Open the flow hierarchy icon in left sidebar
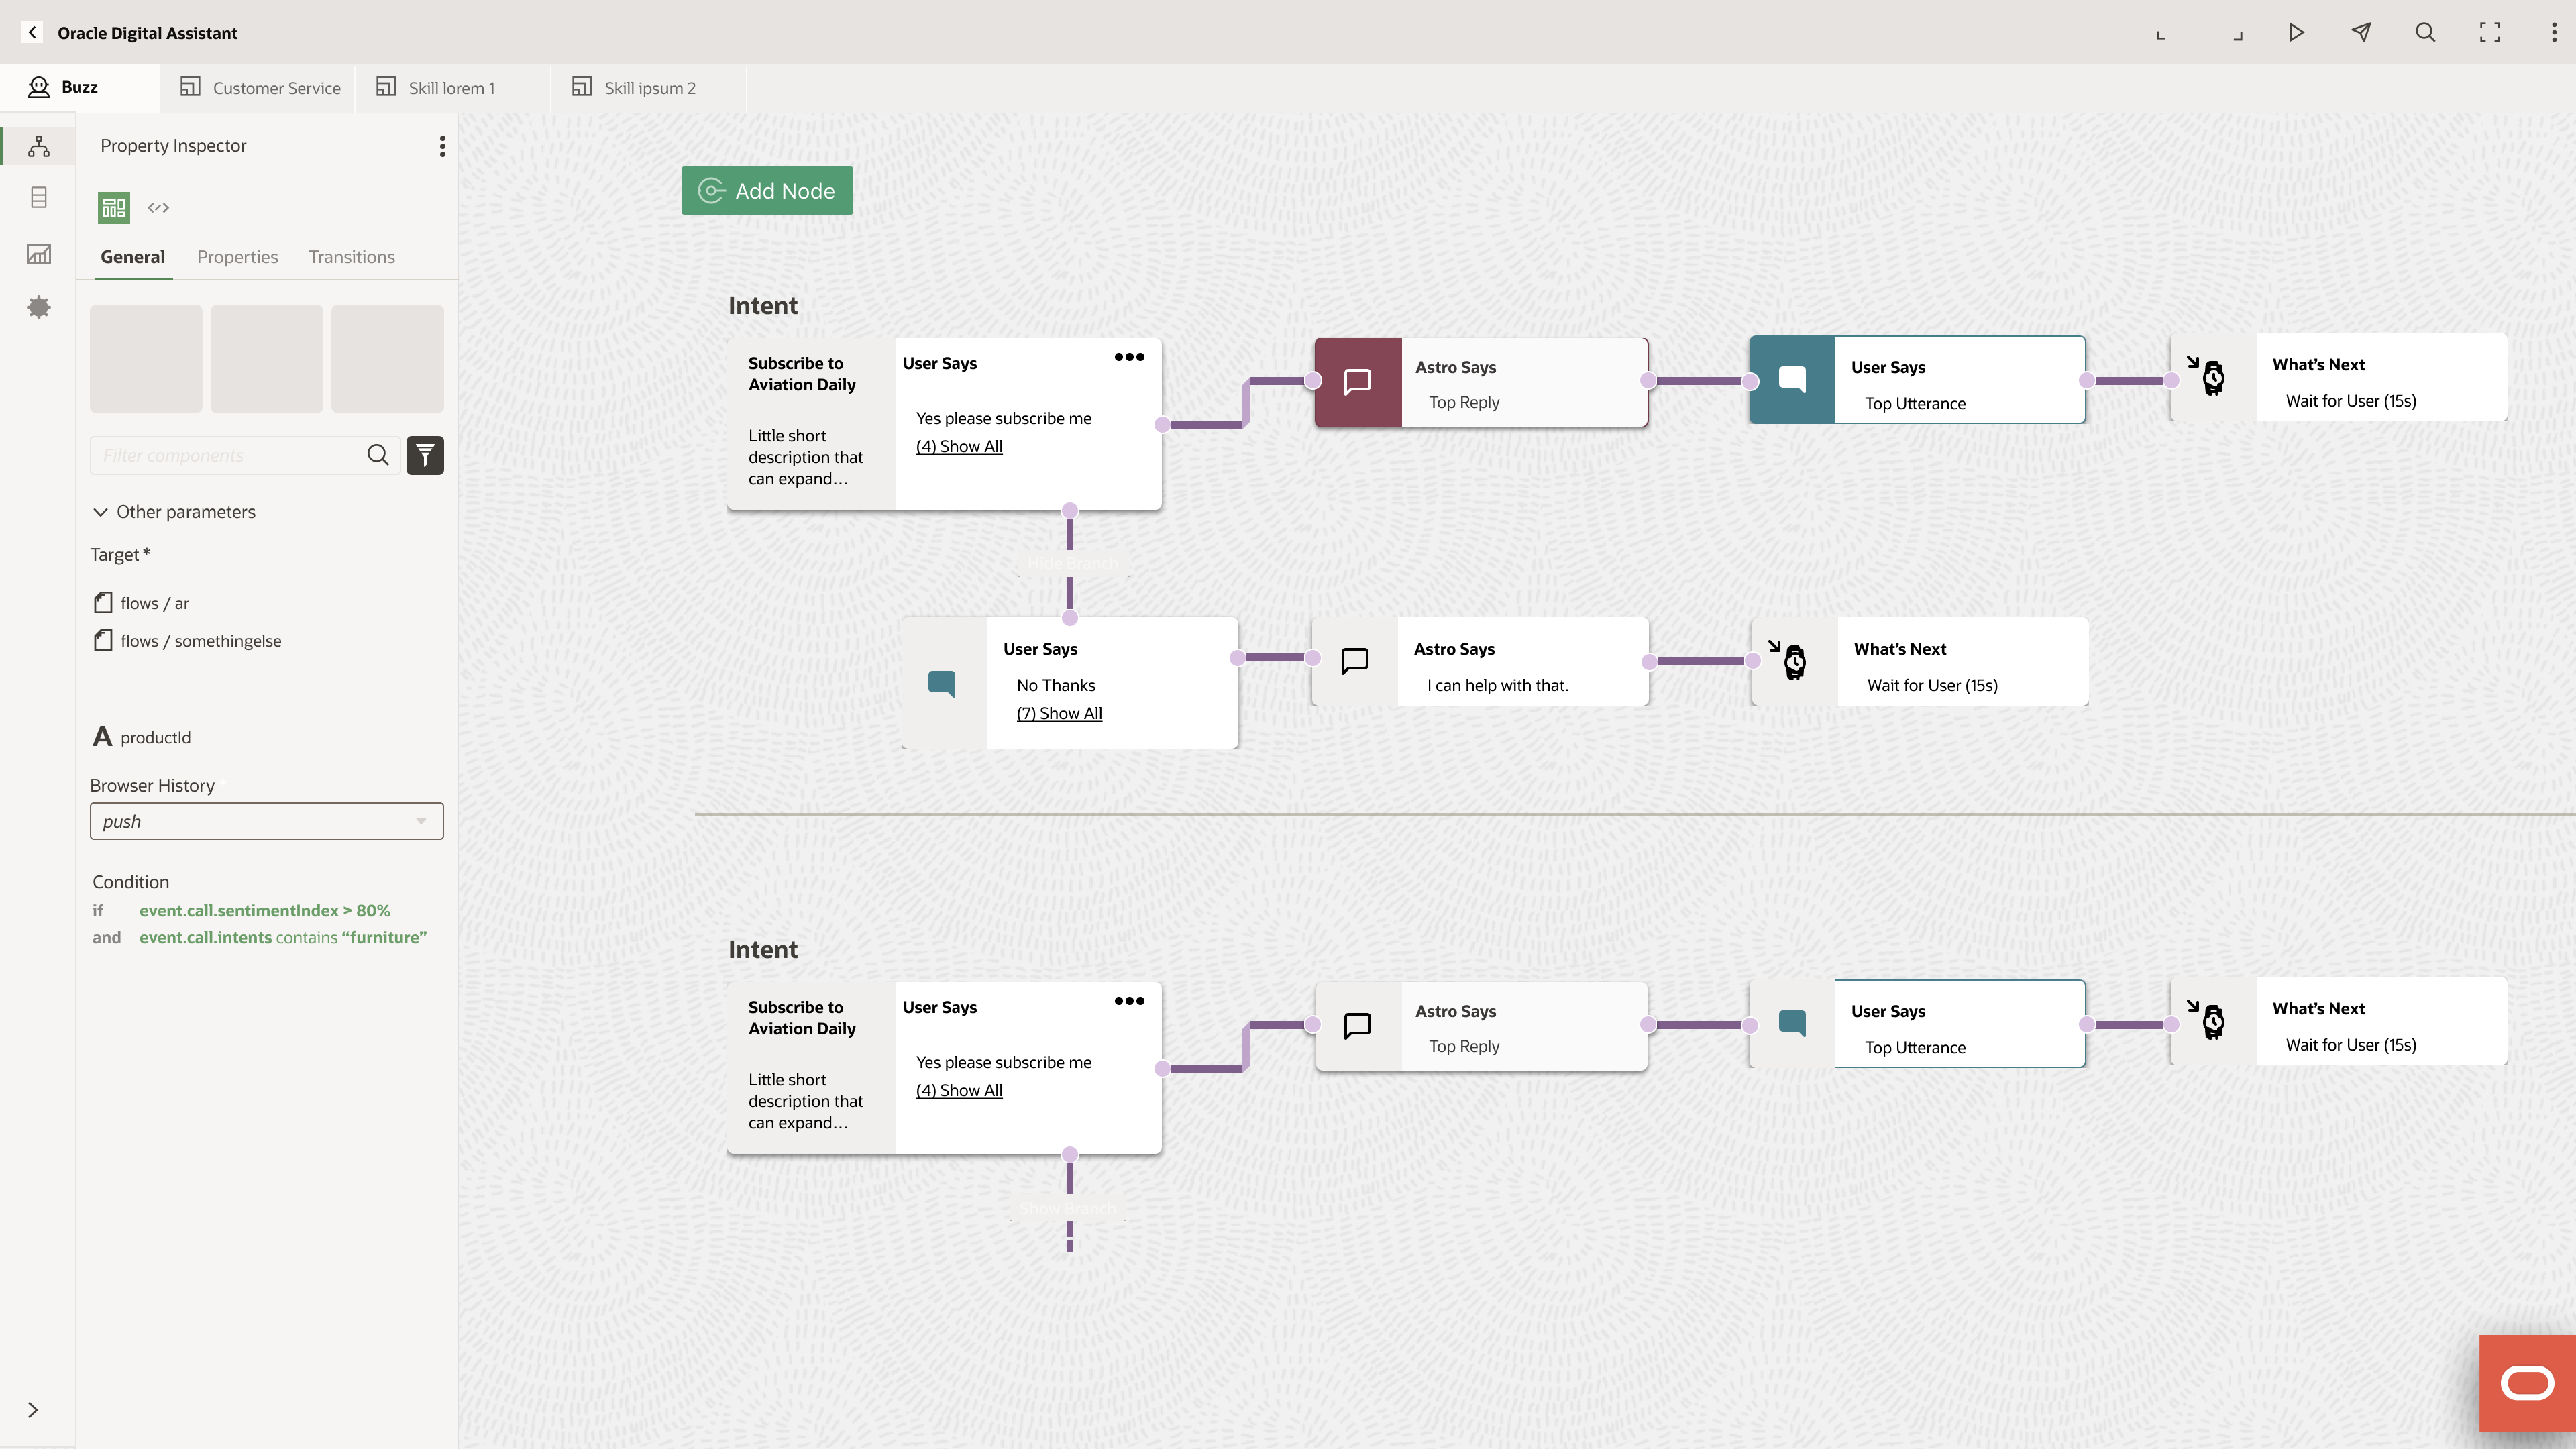Screen dimensions: 2576x1449 [x=39, y=146]
